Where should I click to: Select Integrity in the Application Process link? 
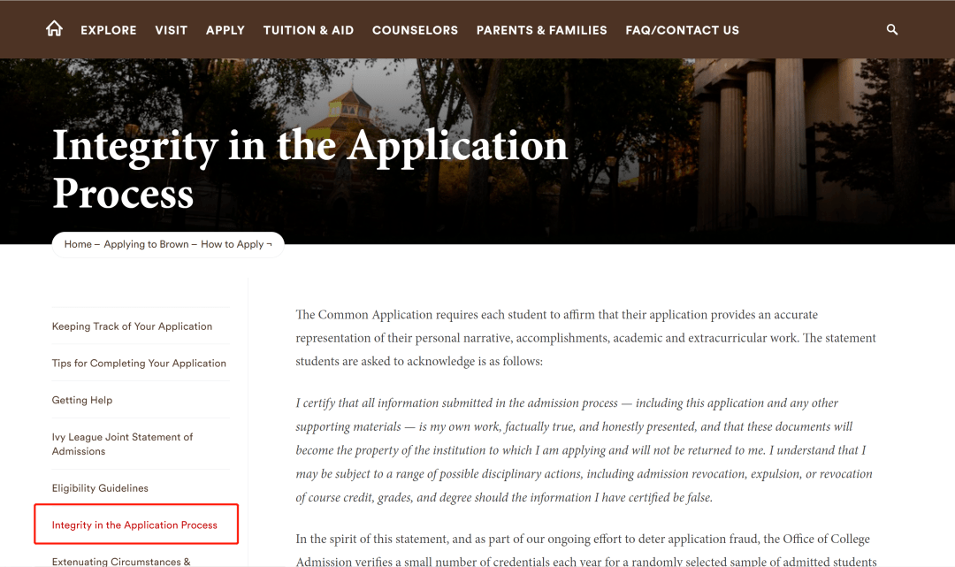click(134, 525)
